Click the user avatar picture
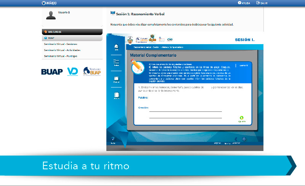The image size is (305, 186). (50, 15)
